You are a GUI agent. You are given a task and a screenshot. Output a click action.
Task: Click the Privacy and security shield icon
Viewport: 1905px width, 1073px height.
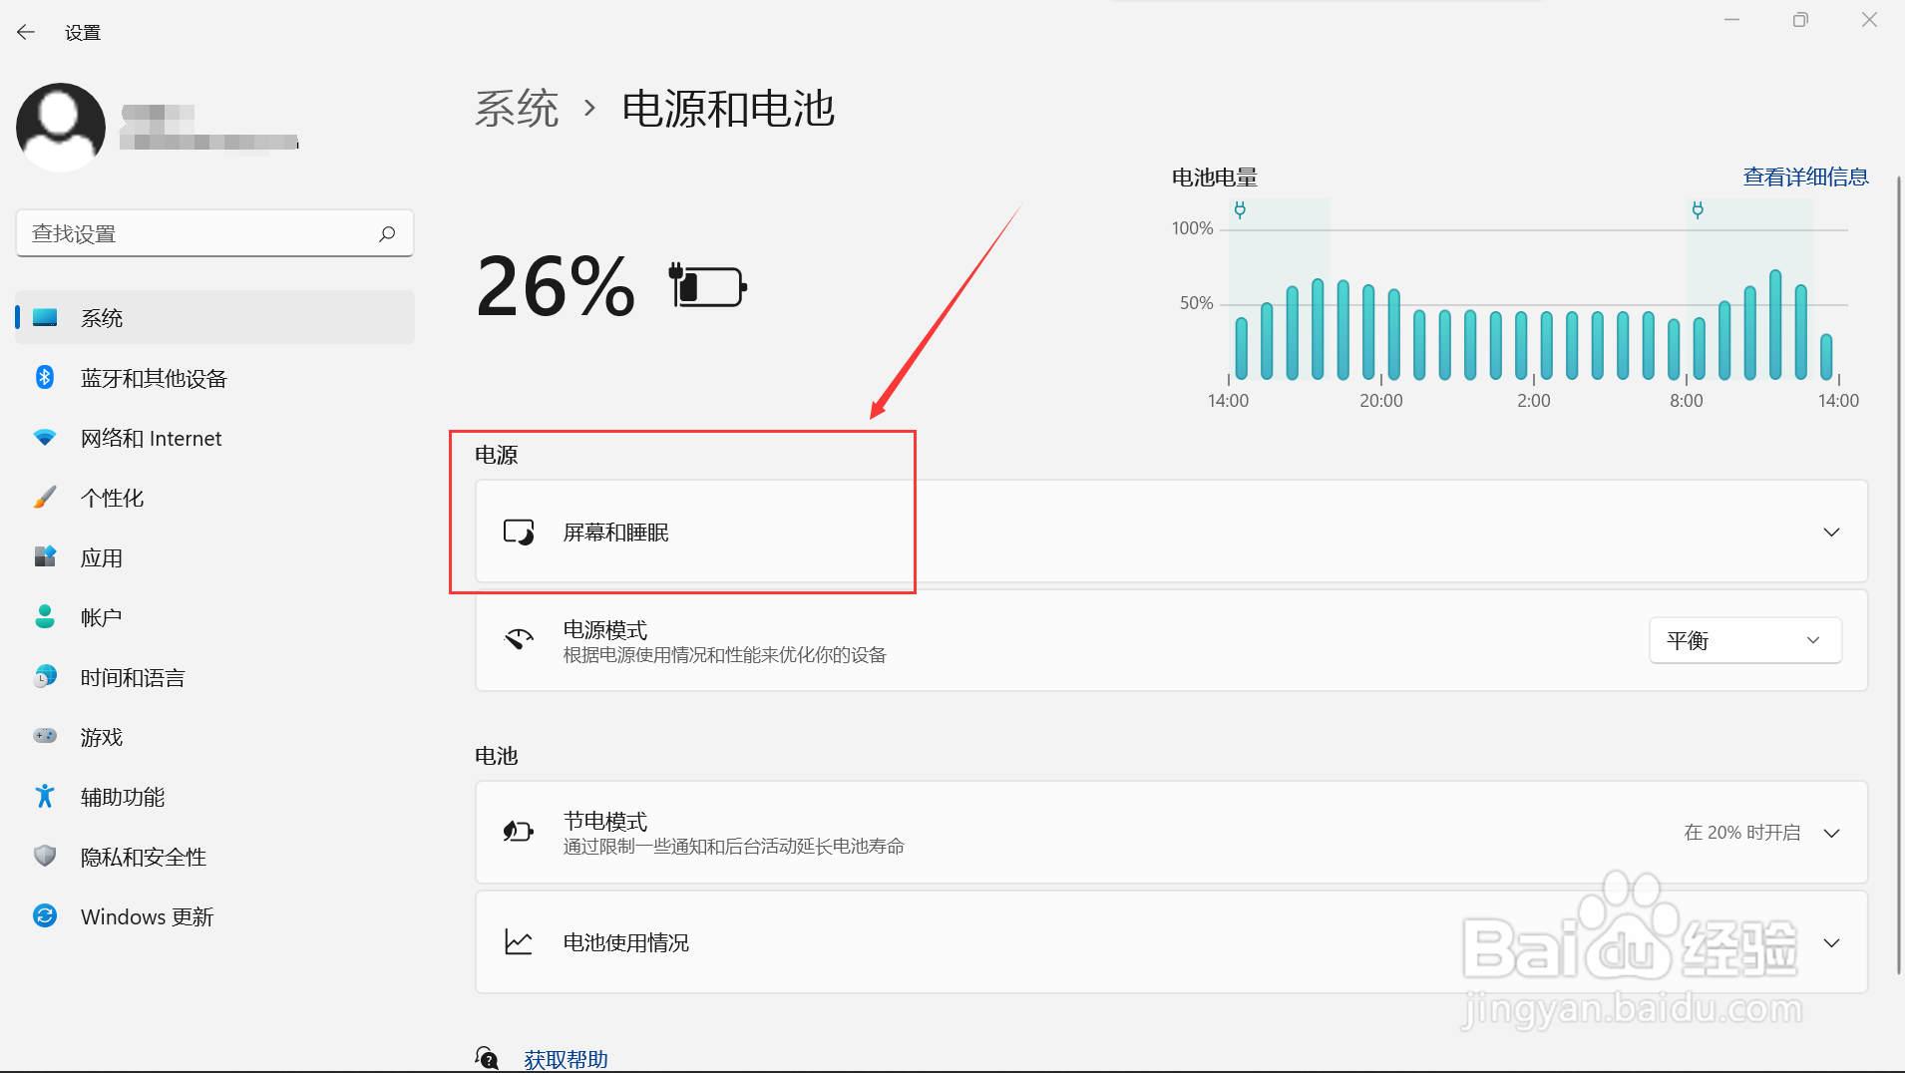(x=45, y=856)
